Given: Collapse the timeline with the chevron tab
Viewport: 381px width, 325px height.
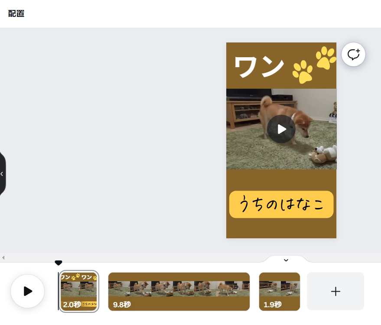Looking at the screenshot, I should pos(286,260).
